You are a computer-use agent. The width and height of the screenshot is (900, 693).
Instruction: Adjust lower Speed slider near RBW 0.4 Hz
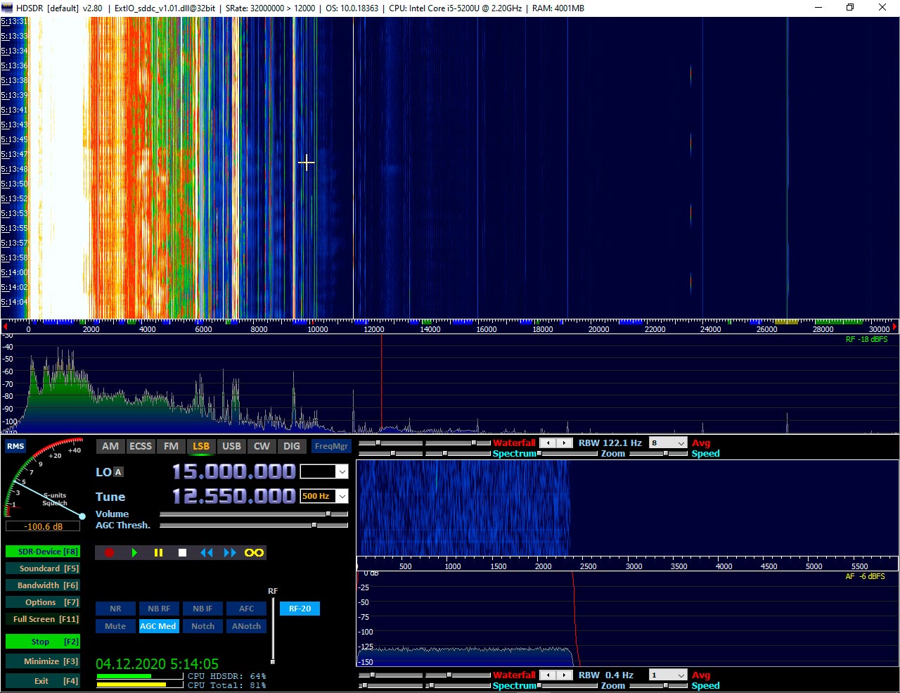click(659, 686)
